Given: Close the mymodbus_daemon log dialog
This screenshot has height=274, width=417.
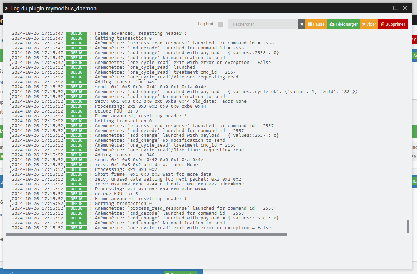Looking at the screenshot, I should tap(405, 8).
